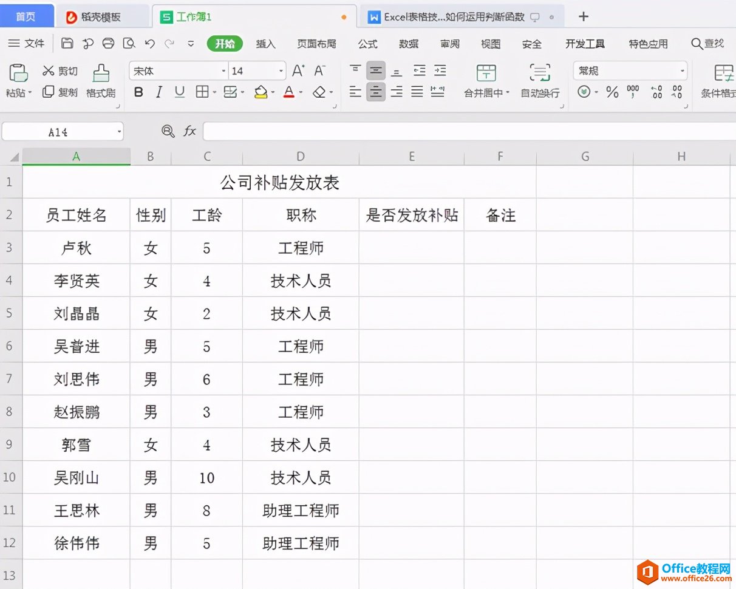Click the Cut (剪切) scissors button
Image resolution: width=736 pixels, height=589 pixels.
tap(60, 71)
